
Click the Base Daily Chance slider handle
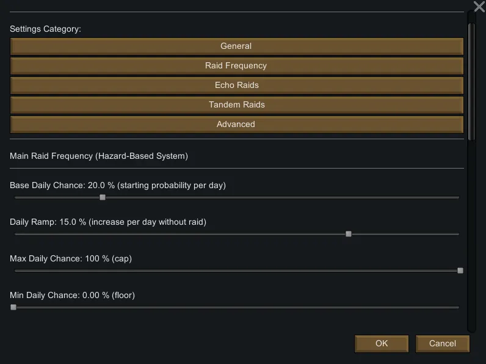click(103, 197)
